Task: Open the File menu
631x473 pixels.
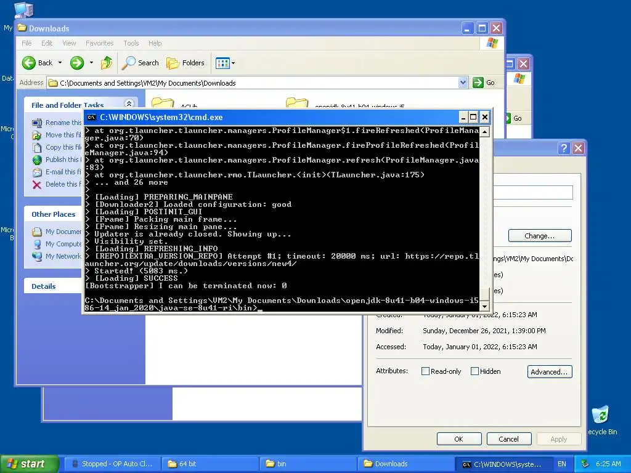Action: [x=26, y=43]
